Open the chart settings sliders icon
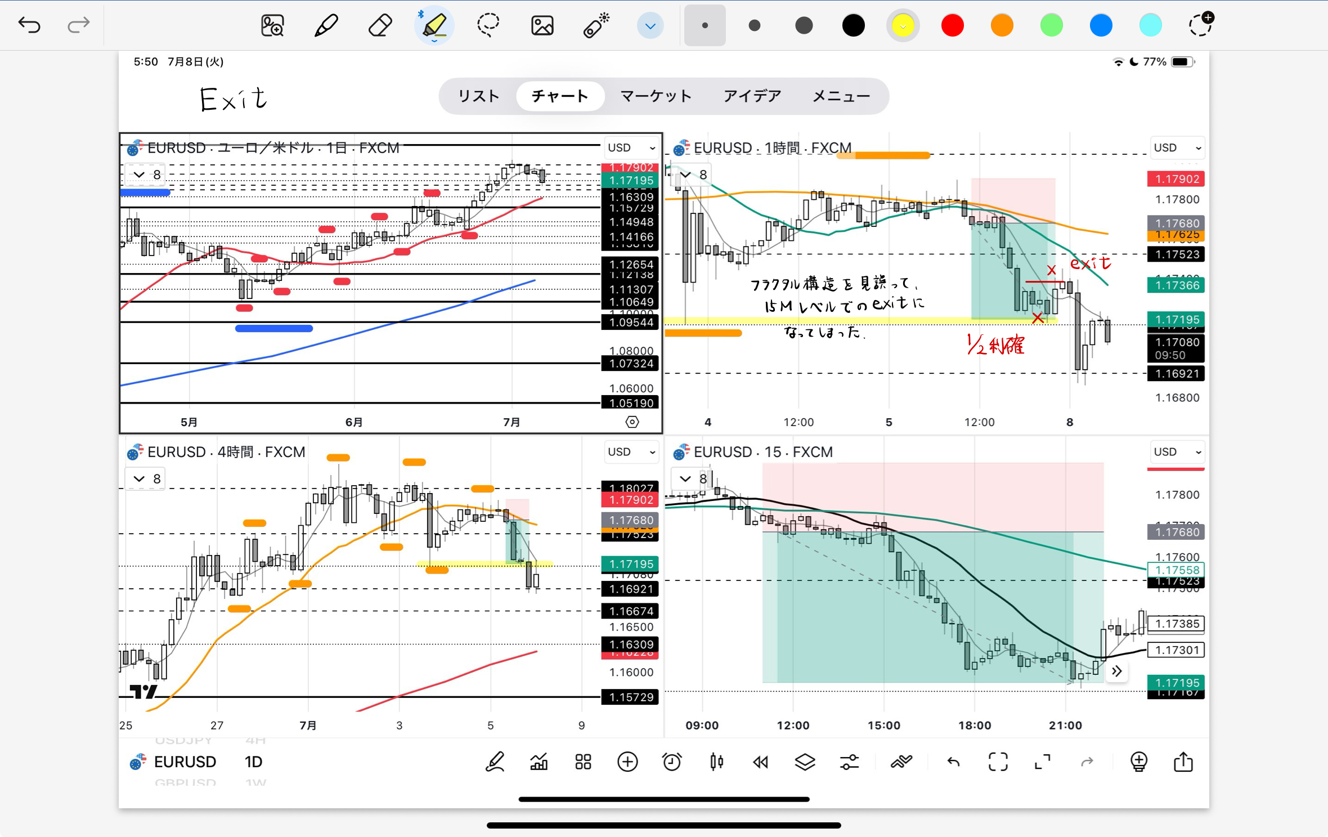The width and height of the screenshot is (1328, 837). click(850, 762)
